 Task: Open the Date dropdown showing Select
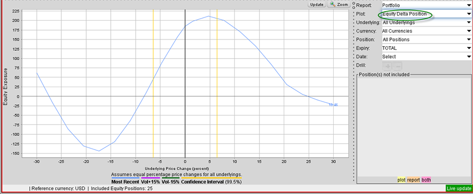[426, 57]
